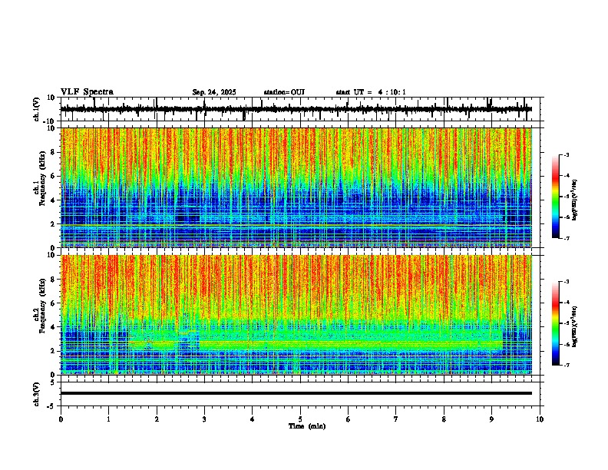Click the ch.2 spectrogram color scale bar
The image size is (608, 470).
click(x=556, y=323)
